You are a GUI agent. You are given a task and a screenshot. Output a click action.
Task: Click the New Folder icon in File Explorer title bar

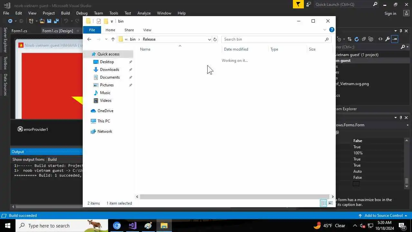106,21
